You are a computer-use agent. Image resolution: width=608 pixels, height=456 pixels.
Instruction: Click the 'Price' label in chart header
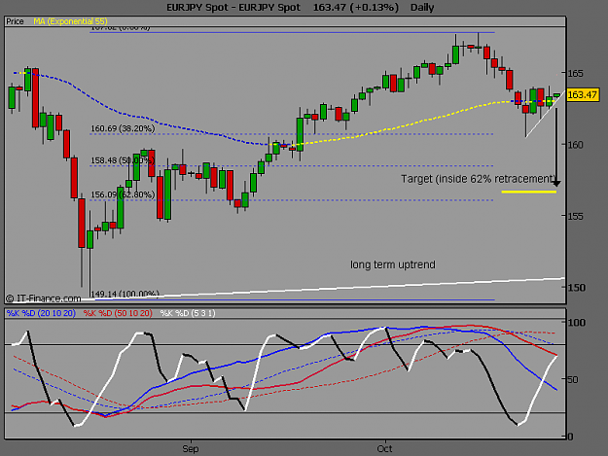[x=15, y=21]
